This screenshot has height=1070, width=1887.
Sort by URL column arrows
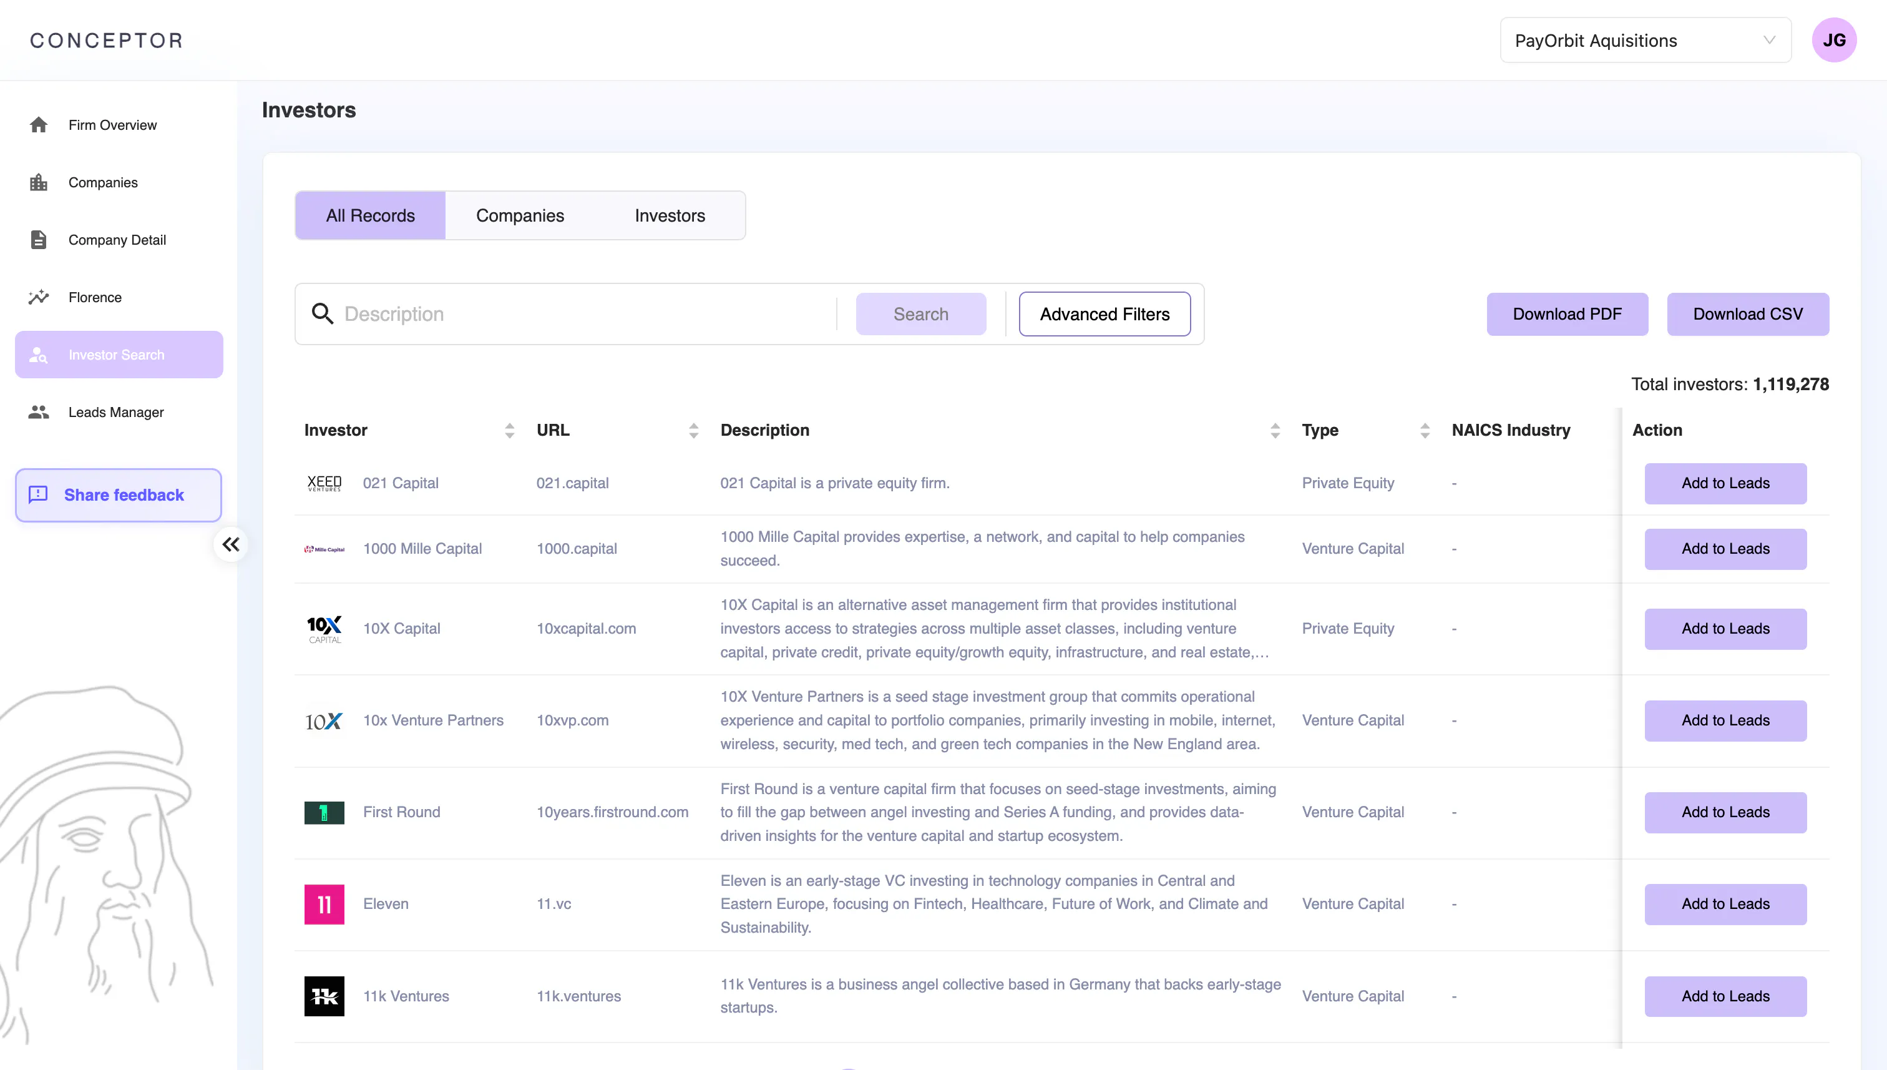(693, 431)
